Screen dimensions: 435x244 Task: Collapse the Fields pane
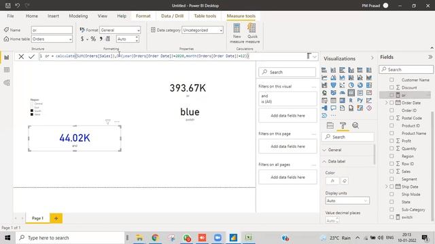(430, 57)
